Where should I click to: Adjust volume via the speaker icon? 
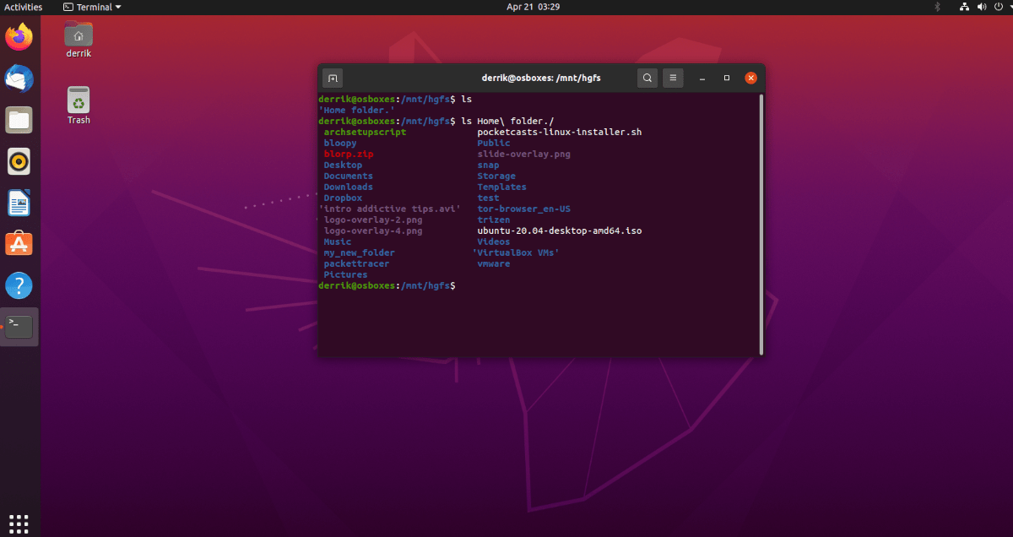point(981,7)
